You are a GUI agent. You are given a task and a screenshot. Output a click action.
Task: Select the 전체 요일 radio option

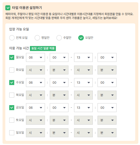point(12,38)
